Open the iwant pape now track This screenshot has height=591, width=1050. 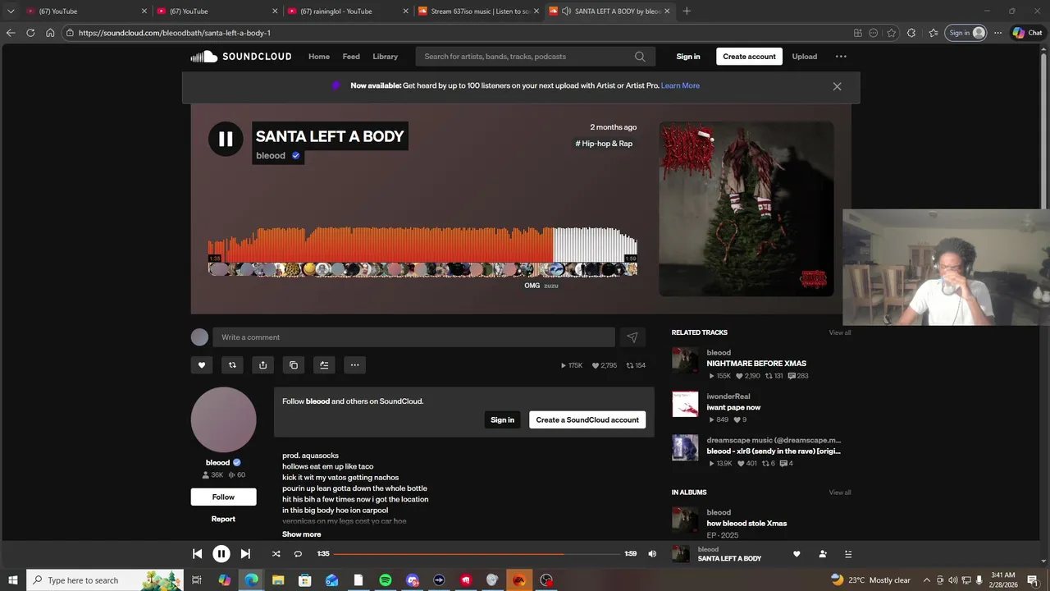tap(733, 407)
